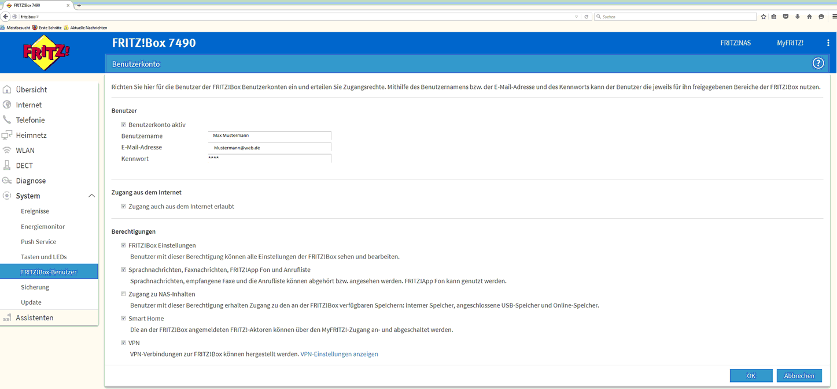Click the browser Suchen search box
This screenshot has width=837, height=389.
[x=675, y=17]
